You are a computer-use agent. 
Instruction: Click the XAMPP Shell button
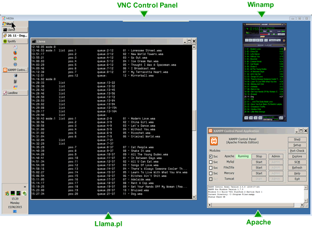point(297,139)
